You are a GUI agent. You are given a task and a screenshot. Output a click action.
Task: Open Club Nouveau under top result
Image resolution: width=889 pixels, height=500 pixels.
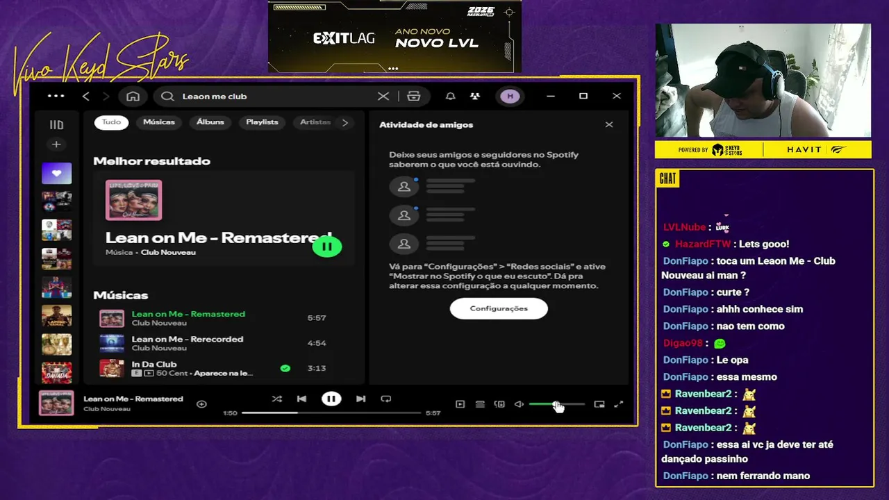168,252
